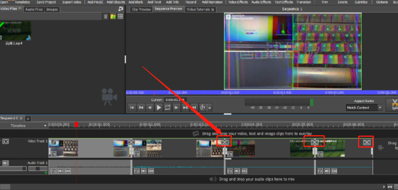Viewport: 398px width, 190px height.
Task: Open the playback speed dropdown arrow
Action: coord(210,108)
